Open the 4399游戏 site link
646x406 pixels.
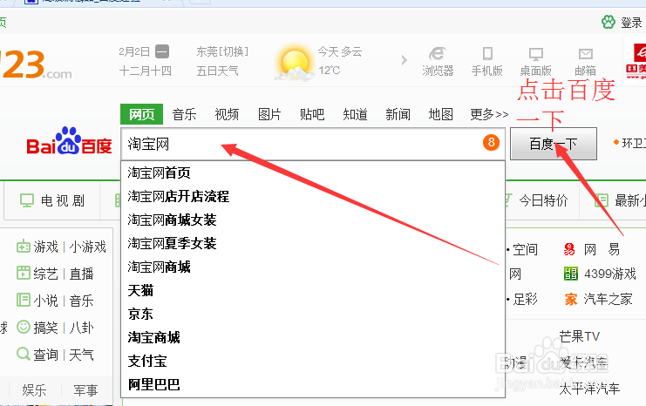610,274
